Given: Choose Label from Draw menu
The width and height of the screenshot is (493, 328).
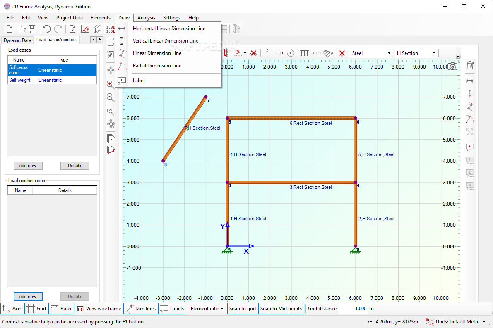Looking at the screenshot, I should [169, 81].
